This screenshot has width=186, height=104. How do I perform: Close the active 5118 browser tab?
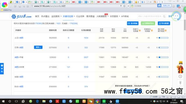coord(26,2)
